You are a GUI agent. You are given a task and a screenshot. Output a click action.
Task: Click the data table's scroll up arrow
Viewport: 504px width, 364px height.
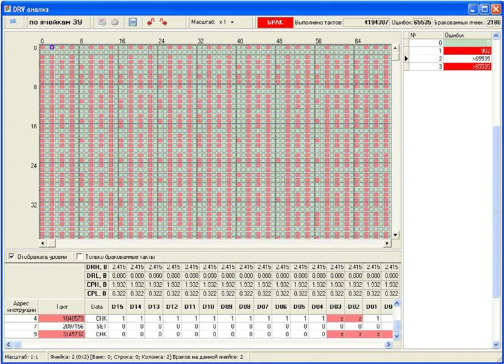[x=397, y=304]
